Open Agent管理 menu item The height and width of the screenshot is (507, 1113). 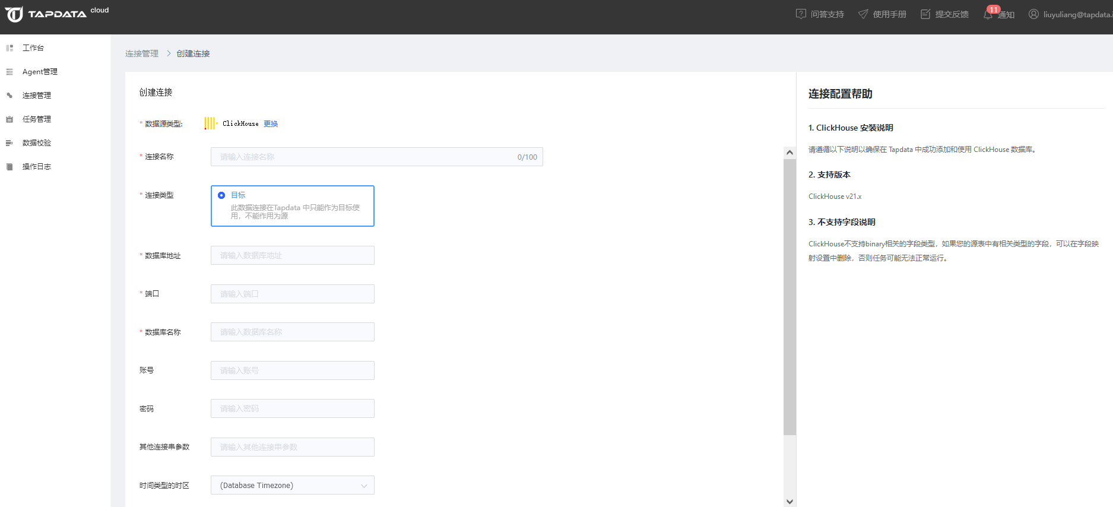[x=40, y=71]
